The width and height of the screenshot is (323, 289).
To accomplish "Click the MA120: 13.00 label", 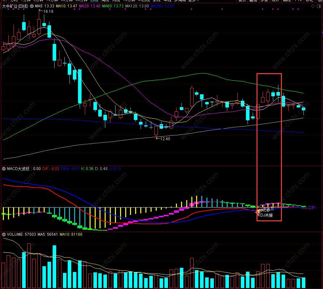I will (x=137, y=6).
